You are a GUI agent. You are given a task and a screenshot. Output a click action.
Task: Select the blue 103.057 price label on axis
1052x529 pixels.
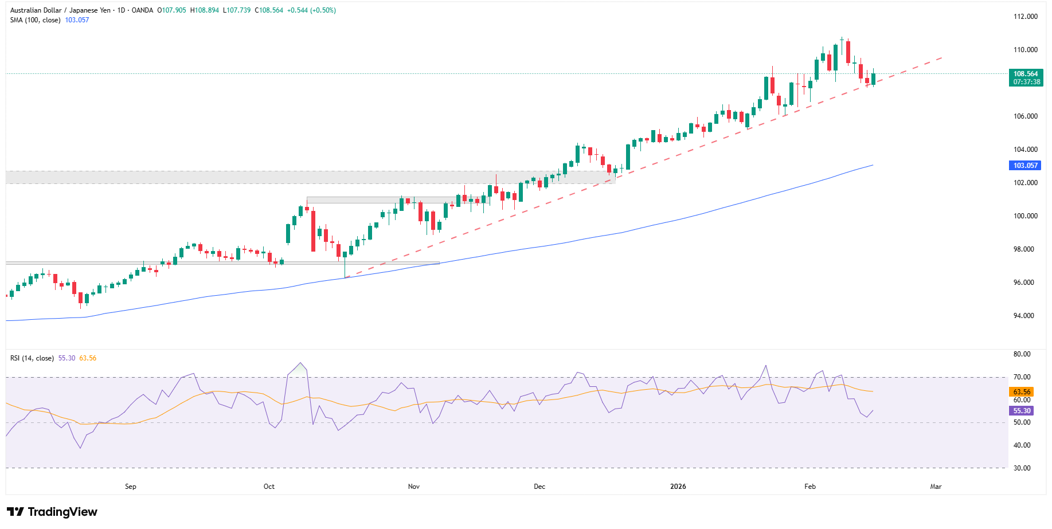[x=1026, y=165]
